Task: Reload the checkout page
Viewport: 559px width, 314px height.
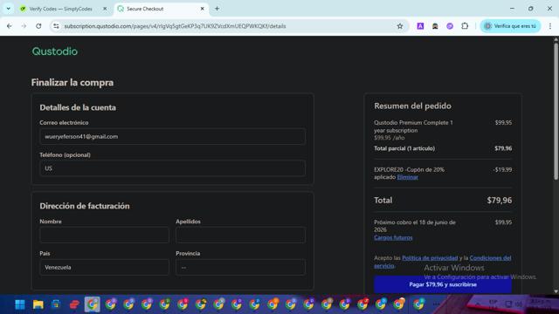Action: (38, 26)
